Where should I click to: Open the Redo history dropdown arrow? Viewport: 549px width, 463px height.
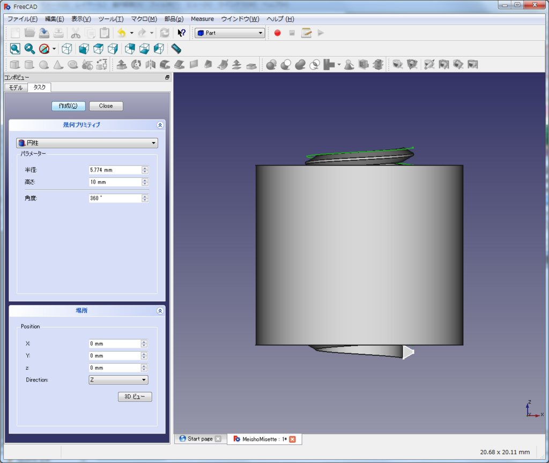coord(152,33)
